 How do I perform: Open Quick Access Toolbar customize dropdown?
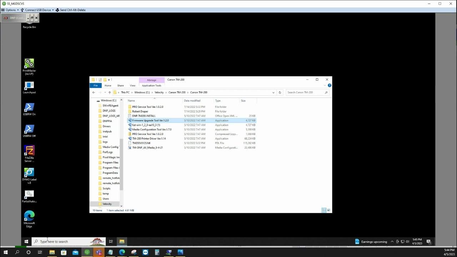pyautogui.click(x=109, y=80)
